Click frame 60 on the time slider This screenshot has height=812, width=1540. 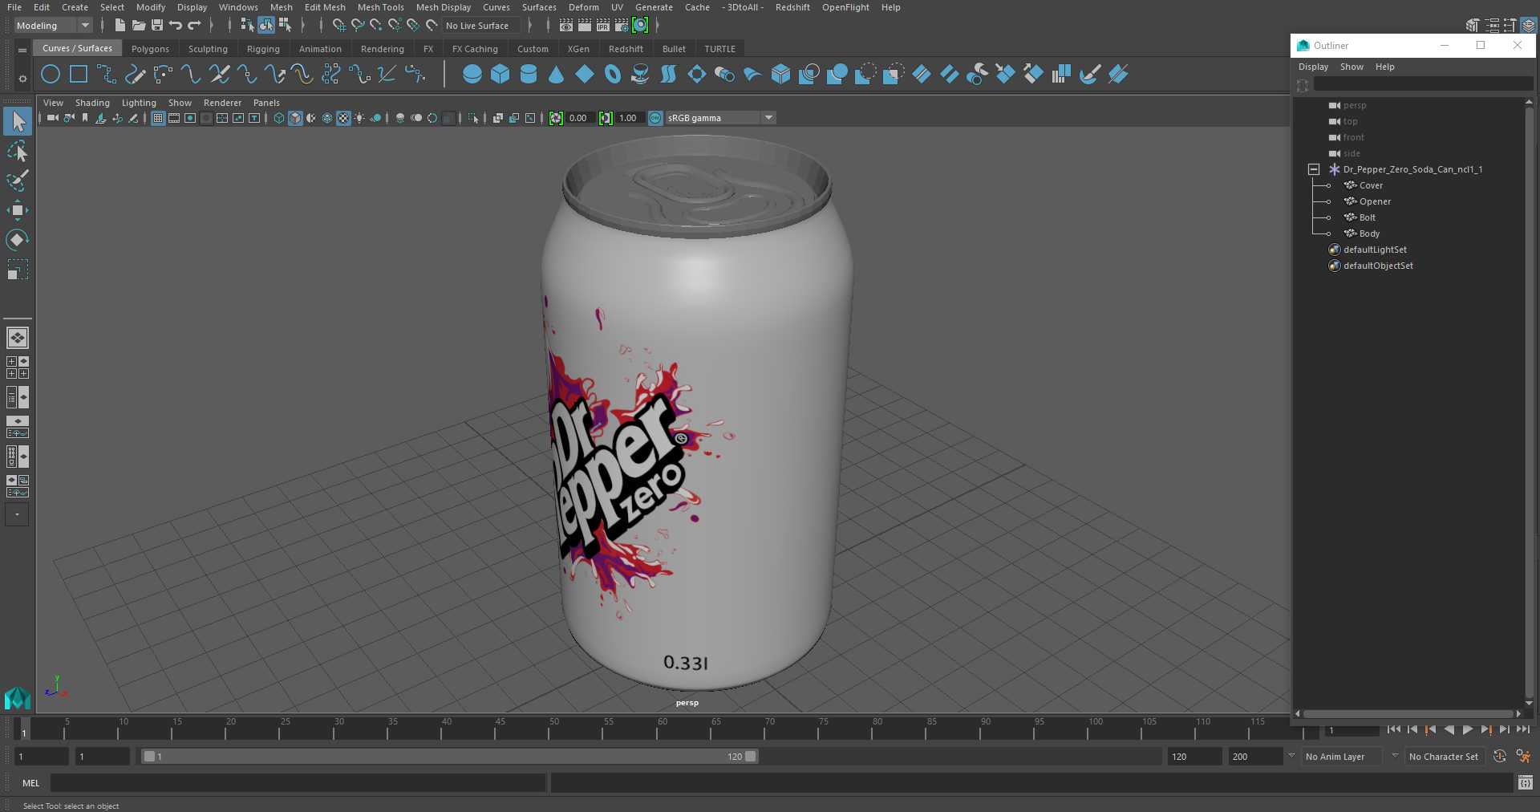coord(662,728)
